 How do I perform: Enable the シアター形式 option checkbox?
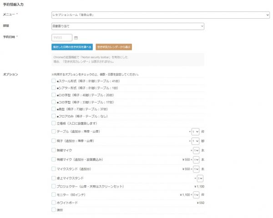[x=54, y=88]
